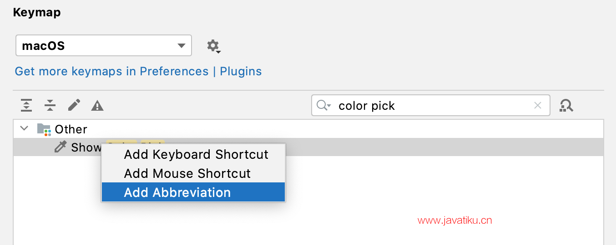This screenshot has height=245, width=616.
Task: Open Find Actions by Shortcut icon
Action: click(x=566, y=105)
